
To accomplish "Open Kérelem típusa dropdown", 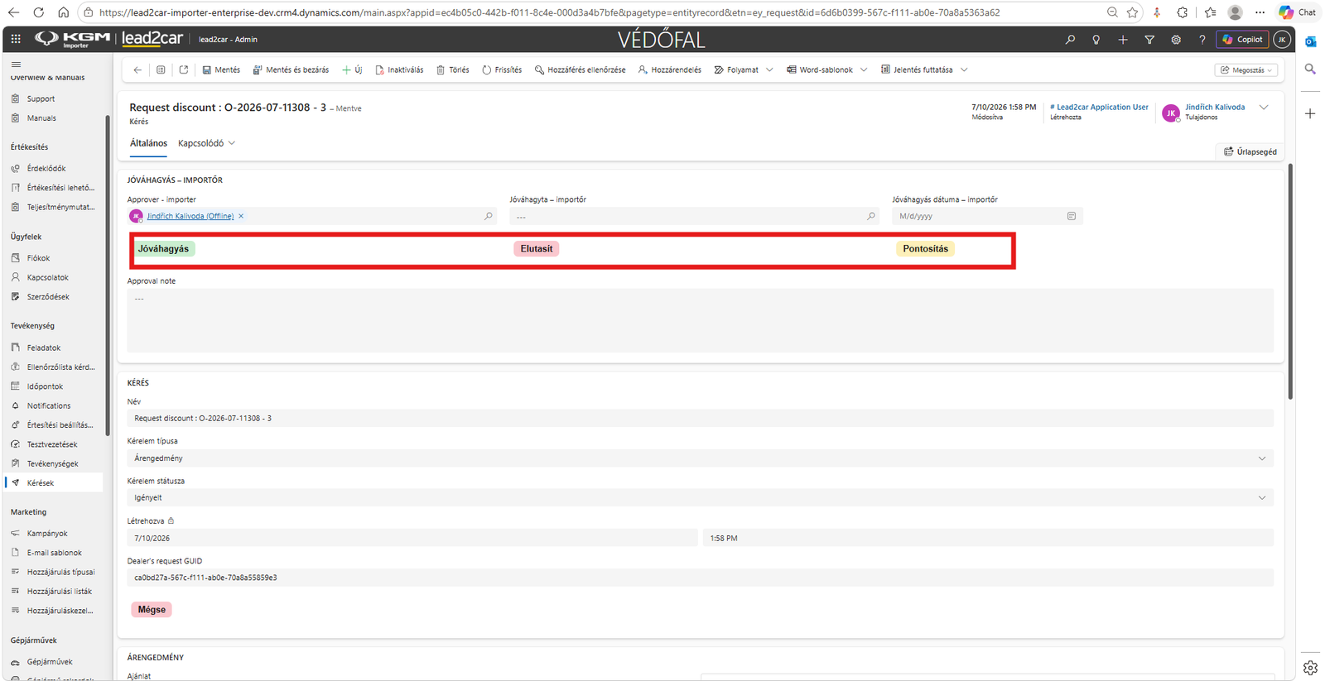I will [x=700, y=458].
